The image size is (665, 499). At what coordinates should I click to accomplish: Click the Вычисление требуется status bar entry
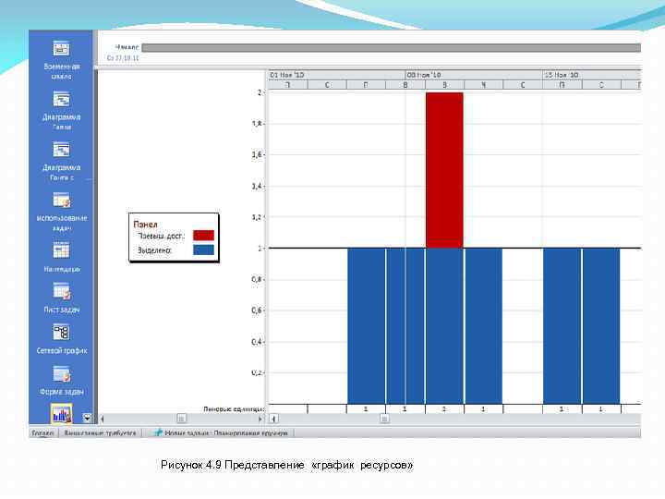point(100,433)
